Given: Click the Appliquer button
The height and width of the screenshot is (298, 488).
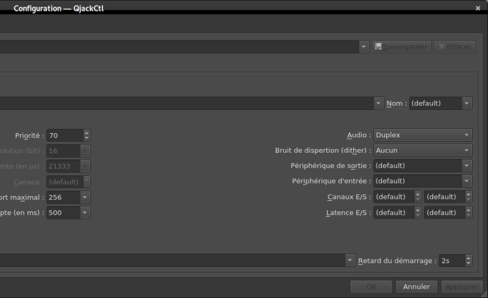Looking at the screenshot, I should pos(462,286).
